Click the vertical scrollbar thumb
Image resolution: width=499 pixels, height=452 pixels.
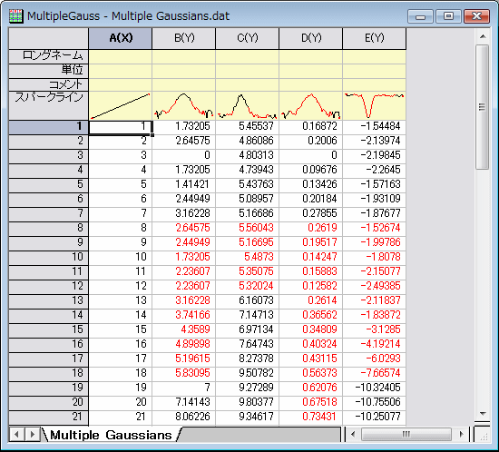point(483,107)
